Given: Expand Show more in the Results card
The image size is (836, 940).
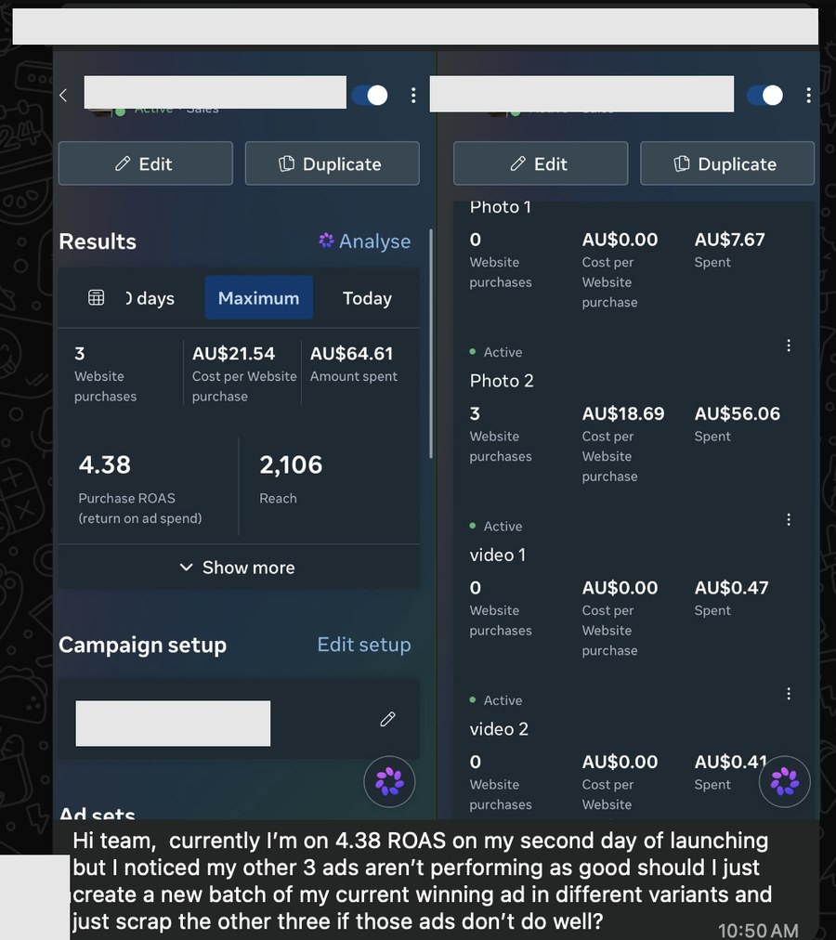Looking at the screenshot, I should point(238,568).
